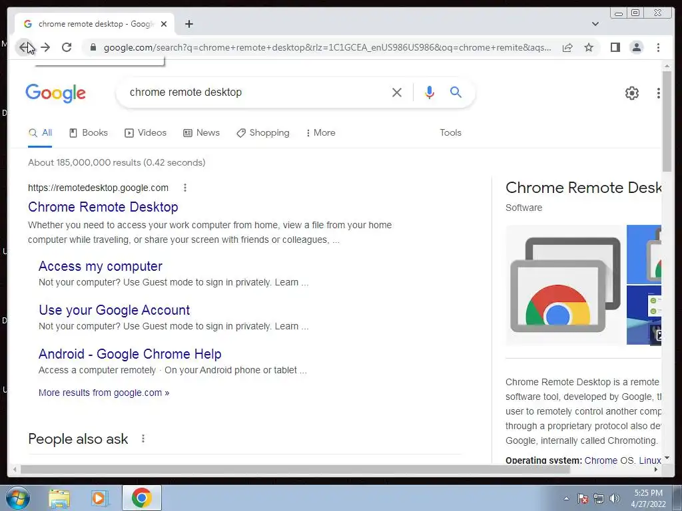Submit search with the magnifier icon
This screenshot has width=682, height=511.
[456, 92]
